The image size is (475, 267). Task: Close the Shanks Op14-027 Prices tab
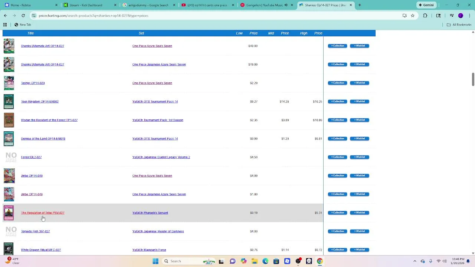351,5
